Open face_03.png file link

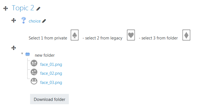[51, 83]
